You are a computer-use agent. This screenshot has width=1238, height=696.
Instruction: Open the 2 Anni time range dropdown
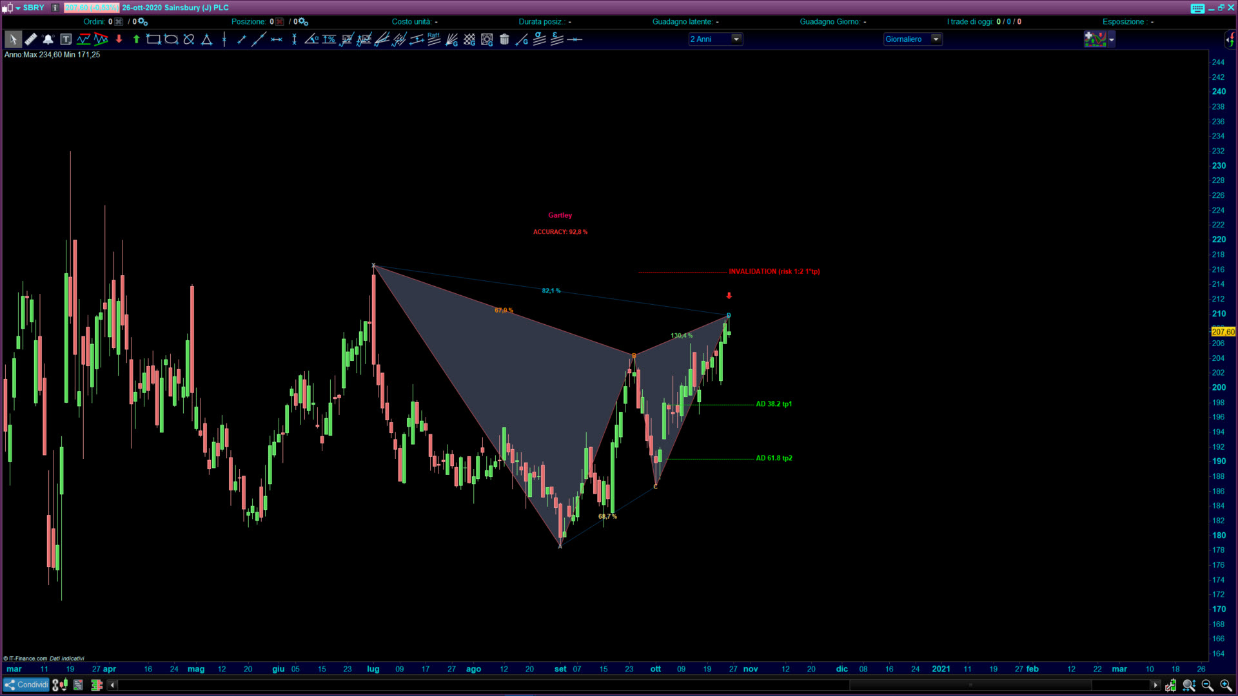(x=736, y=39)
